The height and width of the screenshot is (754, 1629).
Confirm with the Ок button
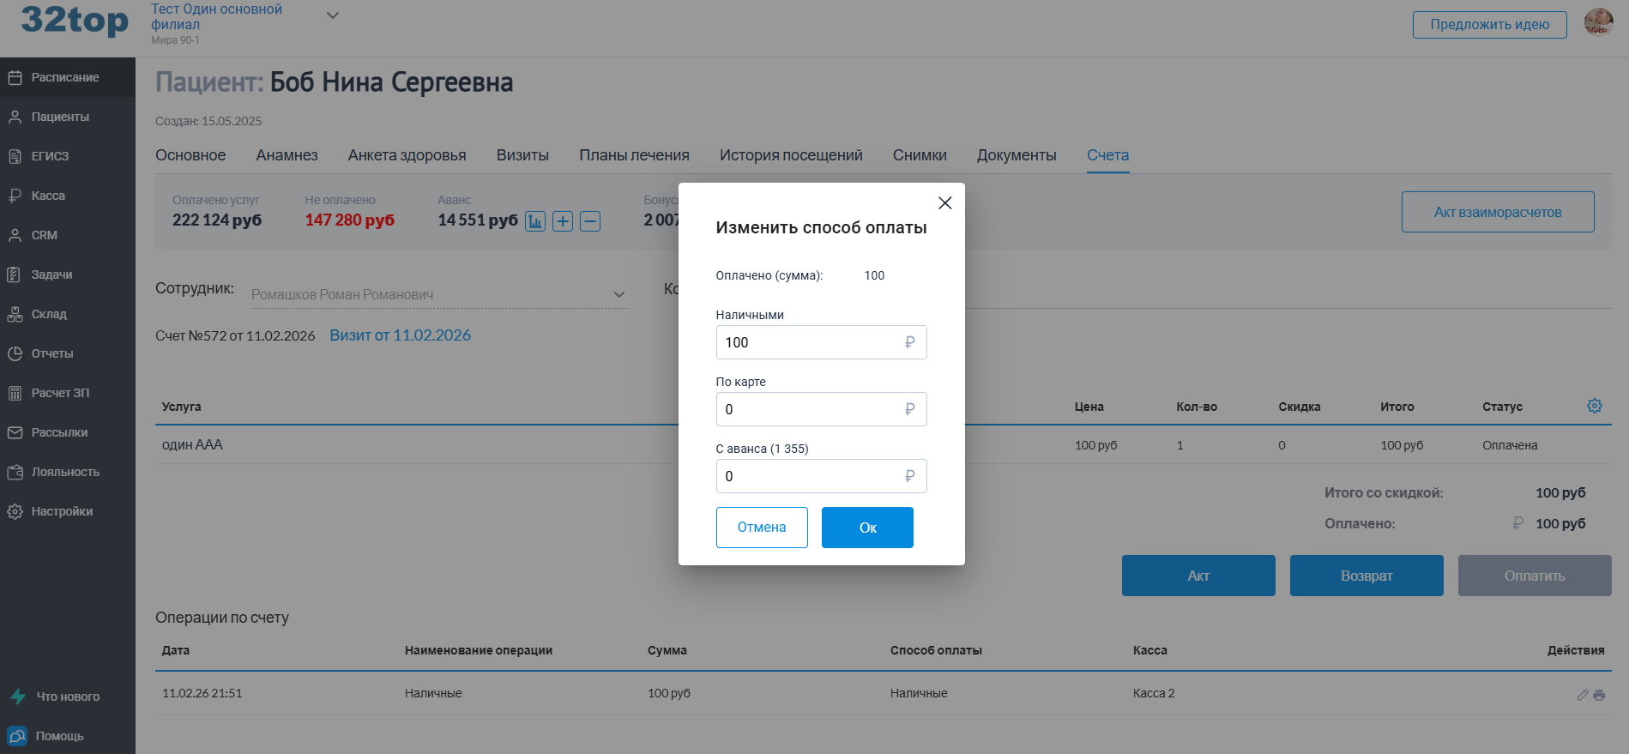[x=867, y=528]
